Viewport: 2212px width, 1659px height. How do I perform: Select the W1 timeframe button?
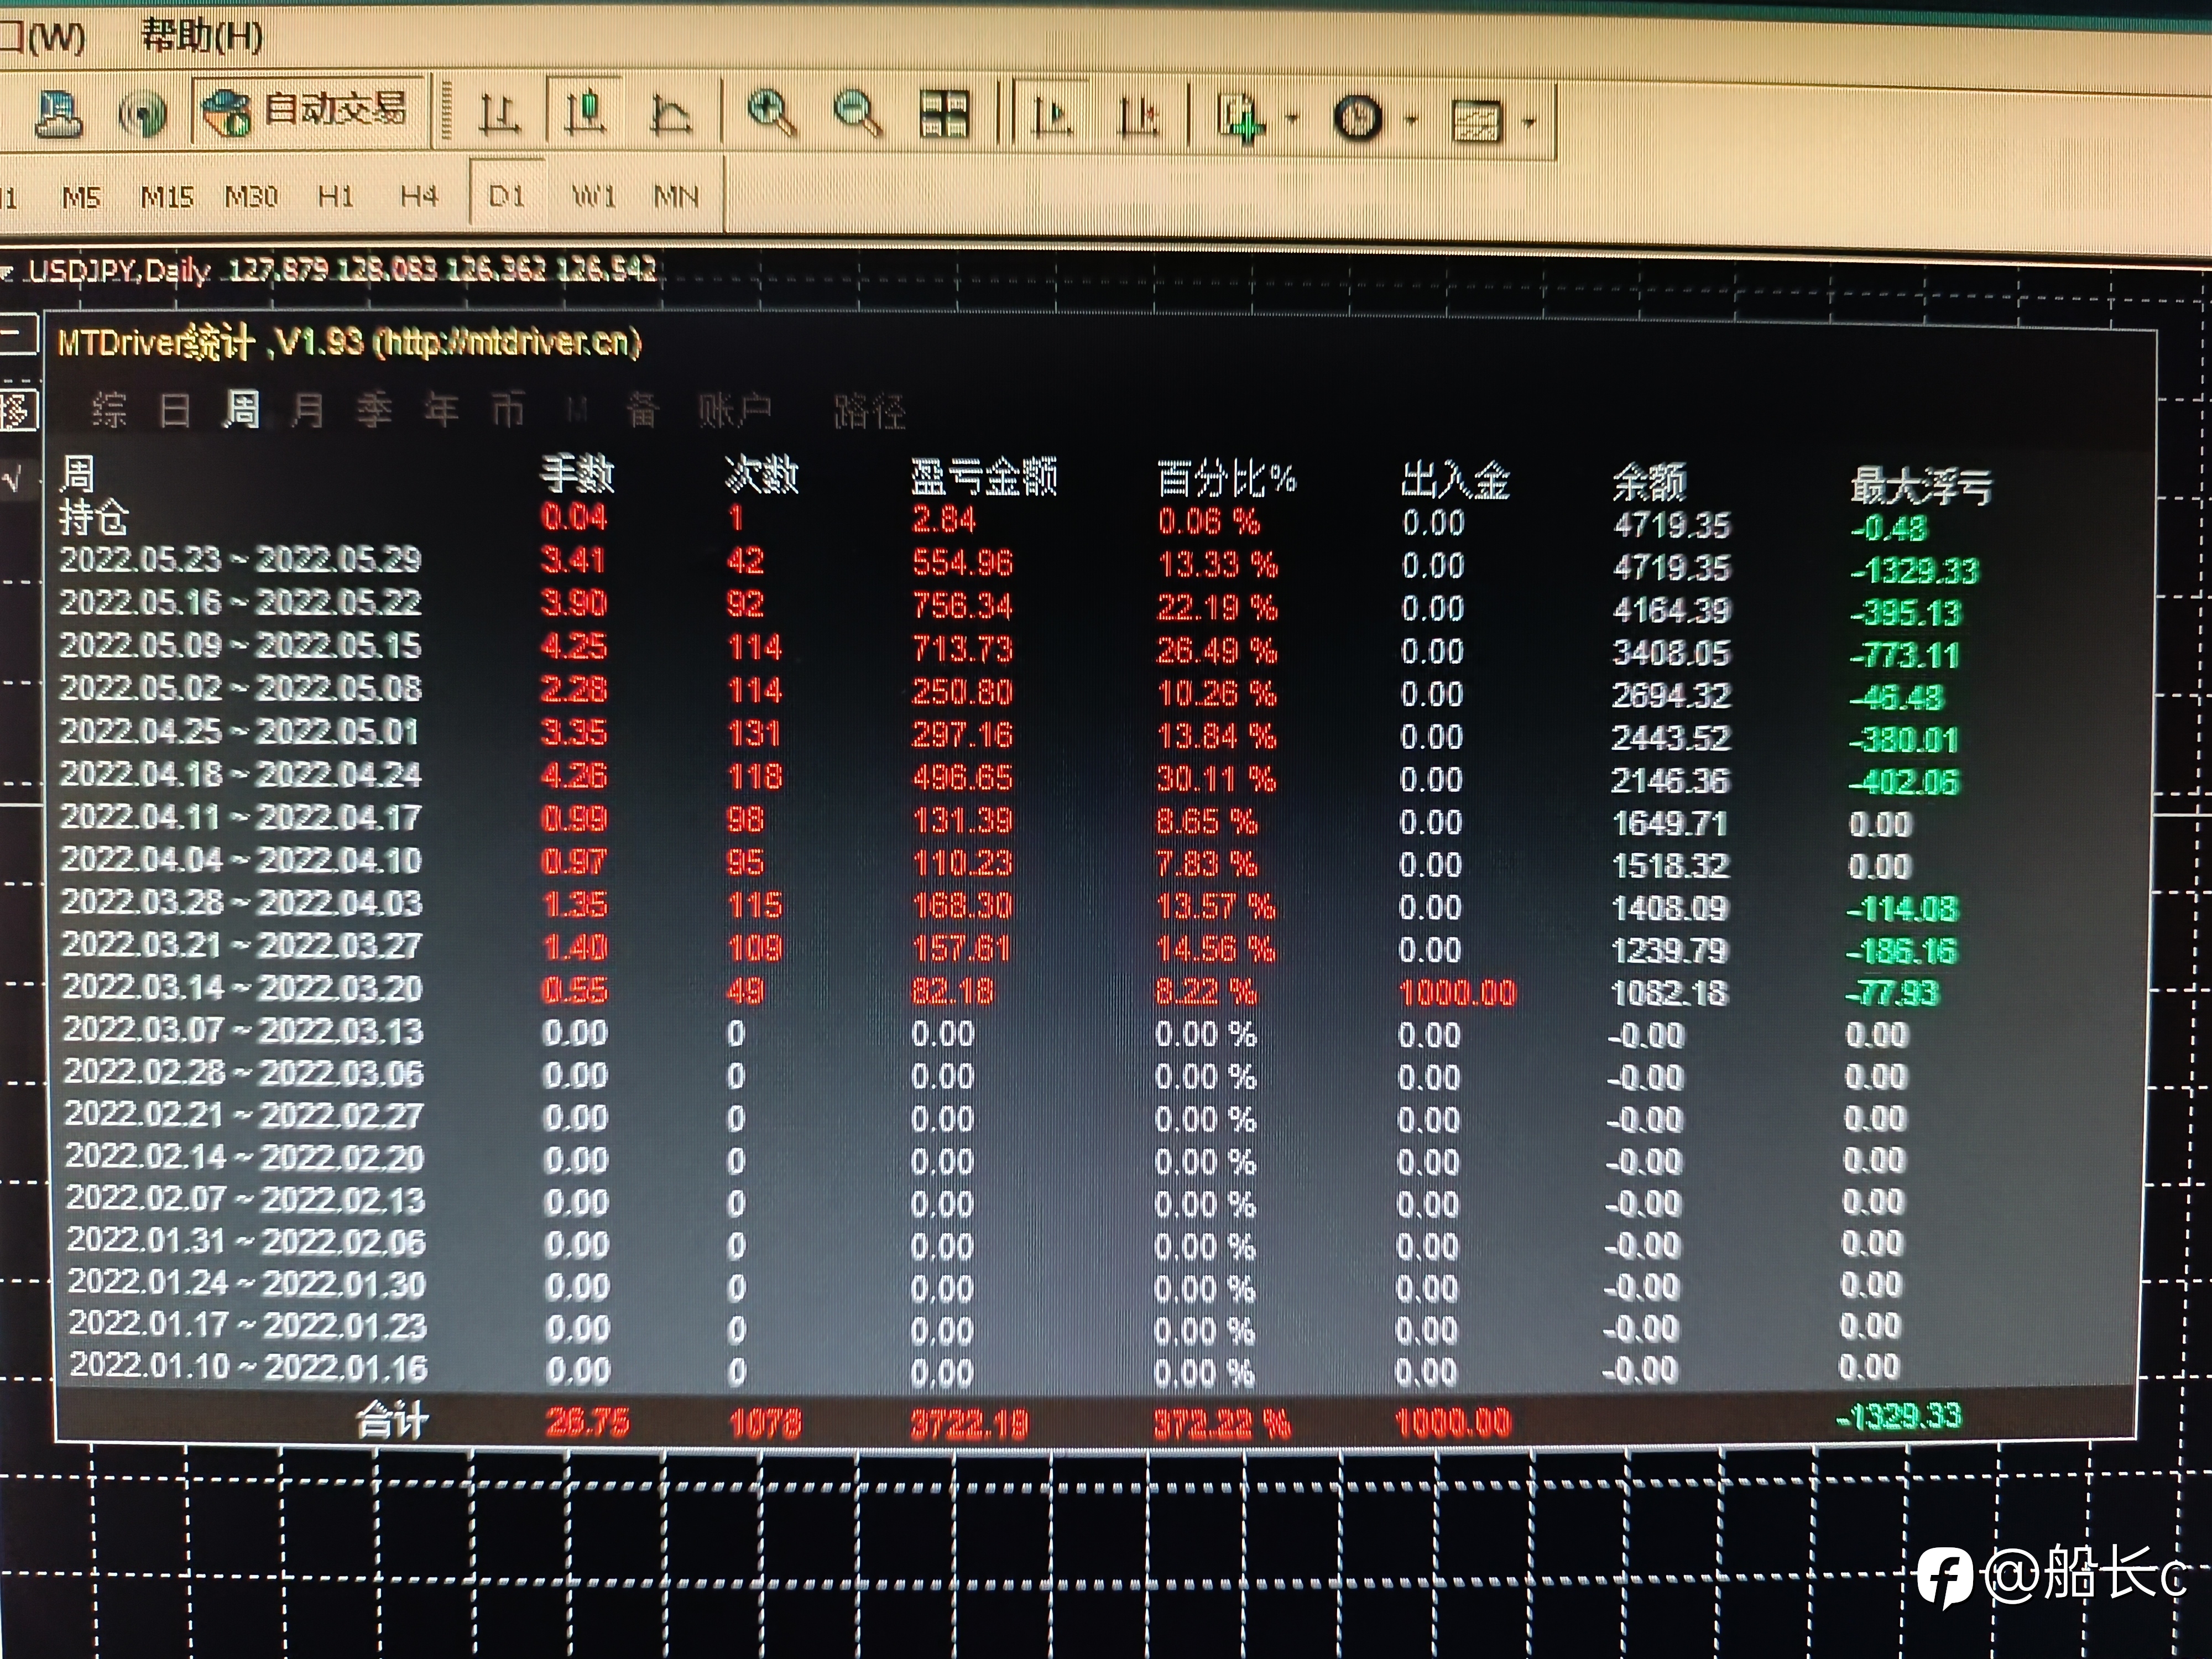(x=593, y=196)
